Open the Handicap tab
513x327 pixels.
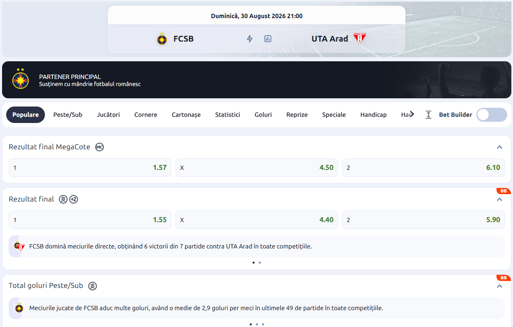pyautogui.click(x=373, y=115)
